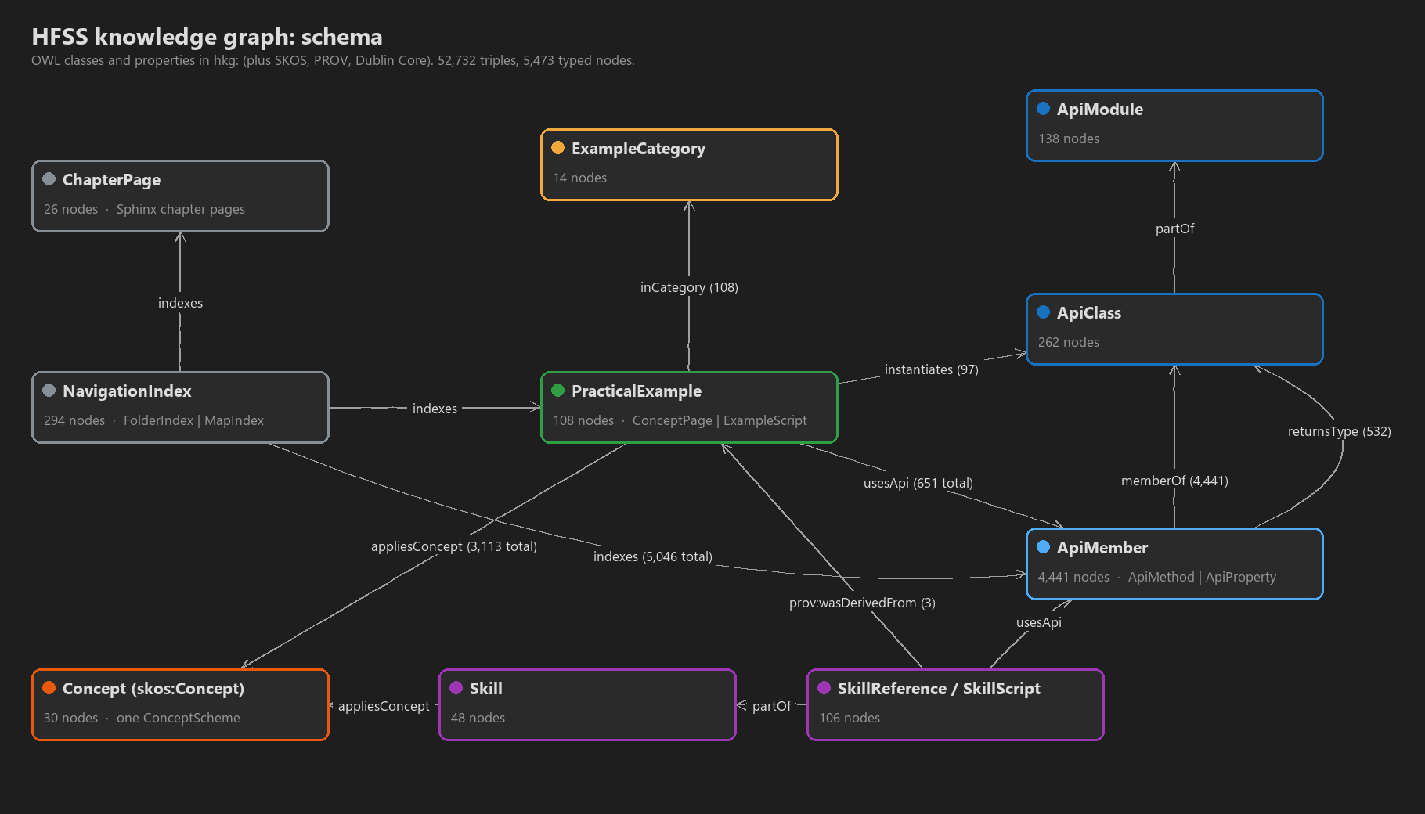Click the '14 nodes' count in ExampleCategory
Viewport: 1425px width, 814px height.
click(x=579, y=178)
